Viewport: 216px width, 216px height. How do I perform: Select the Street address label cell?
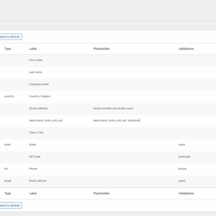pos(38,108)
